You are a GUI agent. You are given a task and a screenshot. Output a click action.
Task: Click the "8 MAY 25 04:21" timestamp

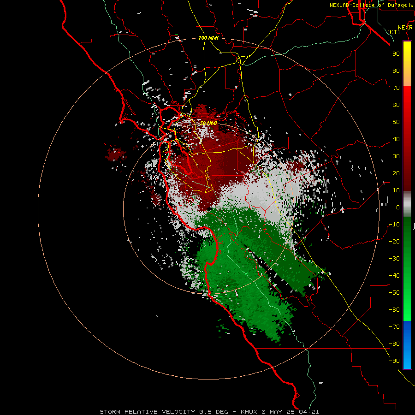point(290,412)
